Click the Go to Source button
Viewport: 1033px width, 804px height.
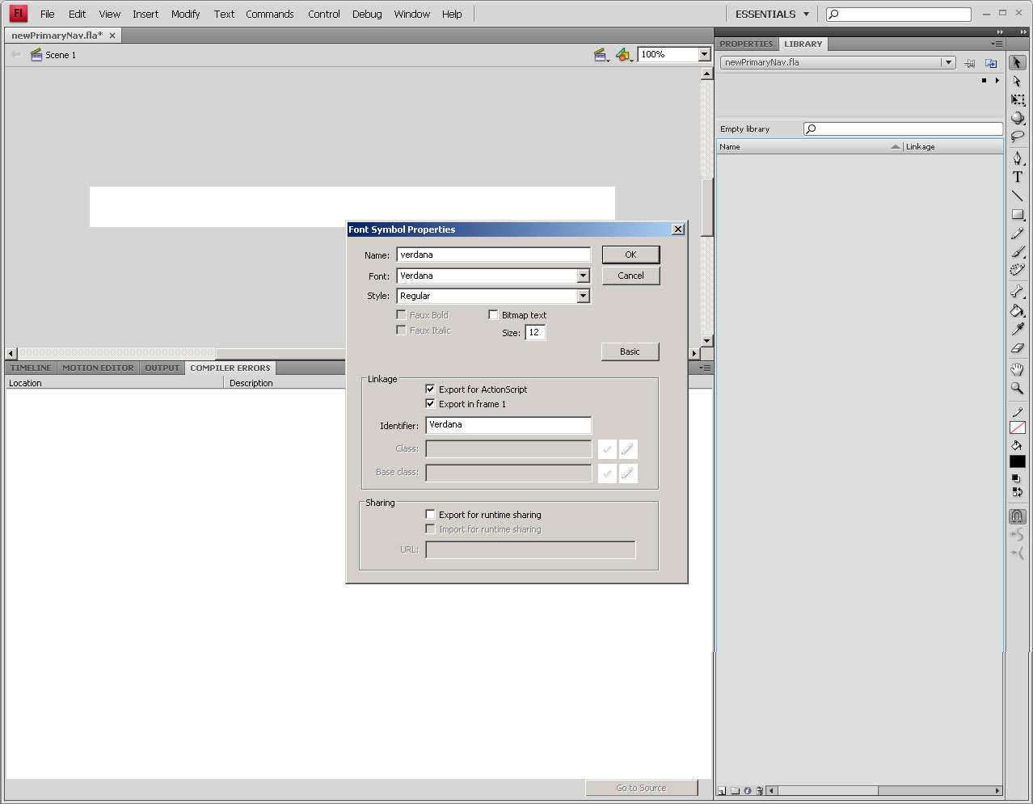click(641, 788)
